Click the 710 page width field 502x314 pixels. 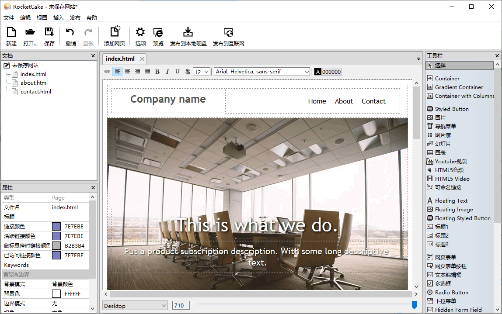181,306
